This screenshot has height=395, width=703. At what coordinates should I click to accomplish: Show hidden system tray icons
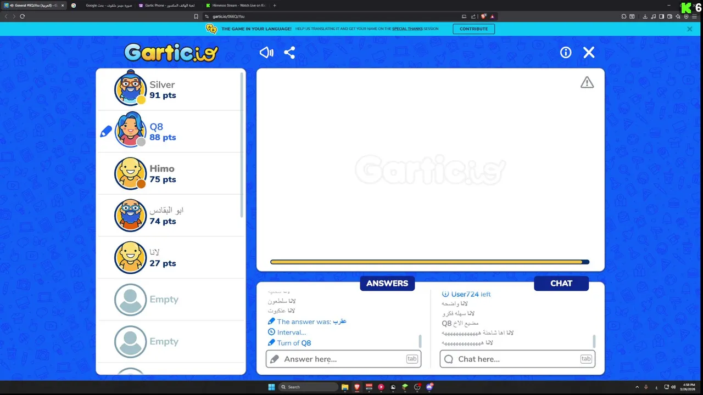(637, 387)
